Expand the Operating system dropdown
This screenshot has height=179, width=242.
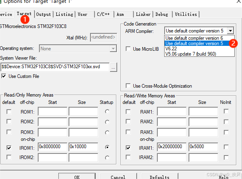pyautogui.click(x=113, y=49)
